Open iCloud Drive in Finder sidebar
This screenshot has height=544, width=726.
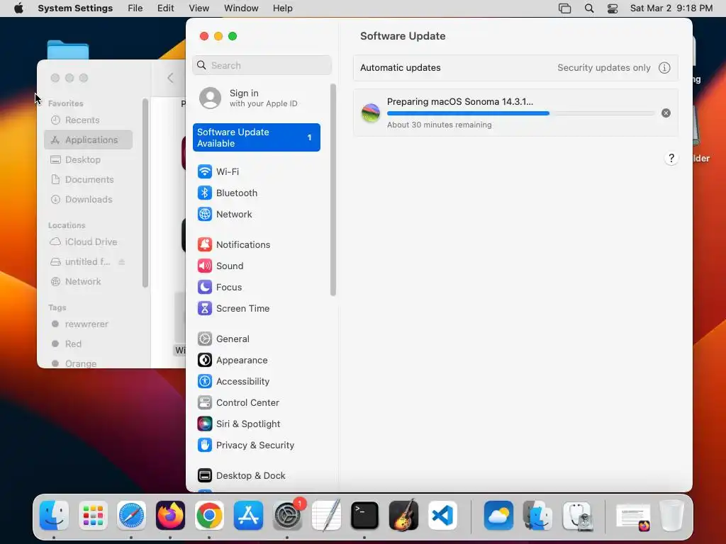(x=88, y=242)
